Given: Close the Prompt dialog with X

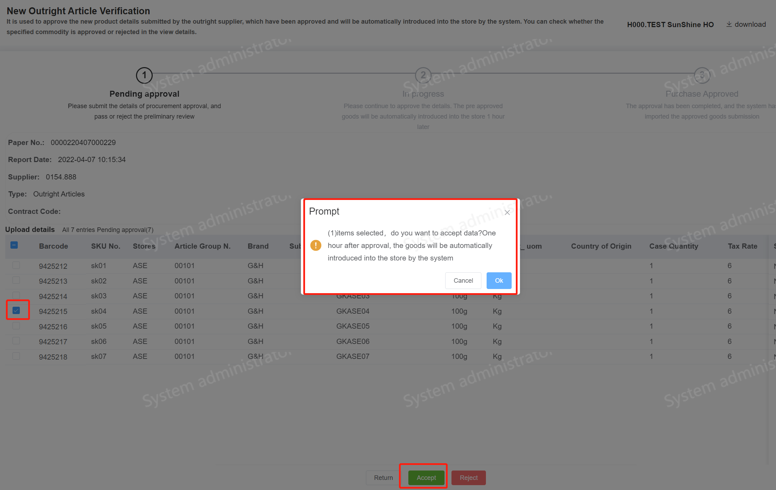Looking at the screenshot, I should 507,212.
